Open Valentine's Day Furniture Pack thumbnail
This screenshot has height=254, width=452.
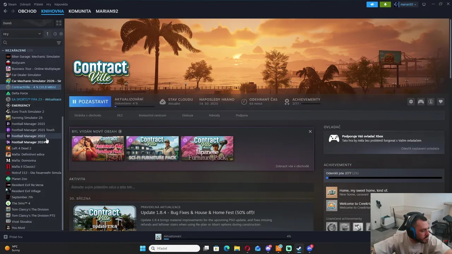[x=98, y=149]
